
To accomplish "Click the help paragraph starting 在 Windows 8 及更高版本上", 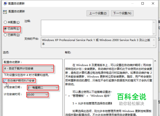I will 108,74.
